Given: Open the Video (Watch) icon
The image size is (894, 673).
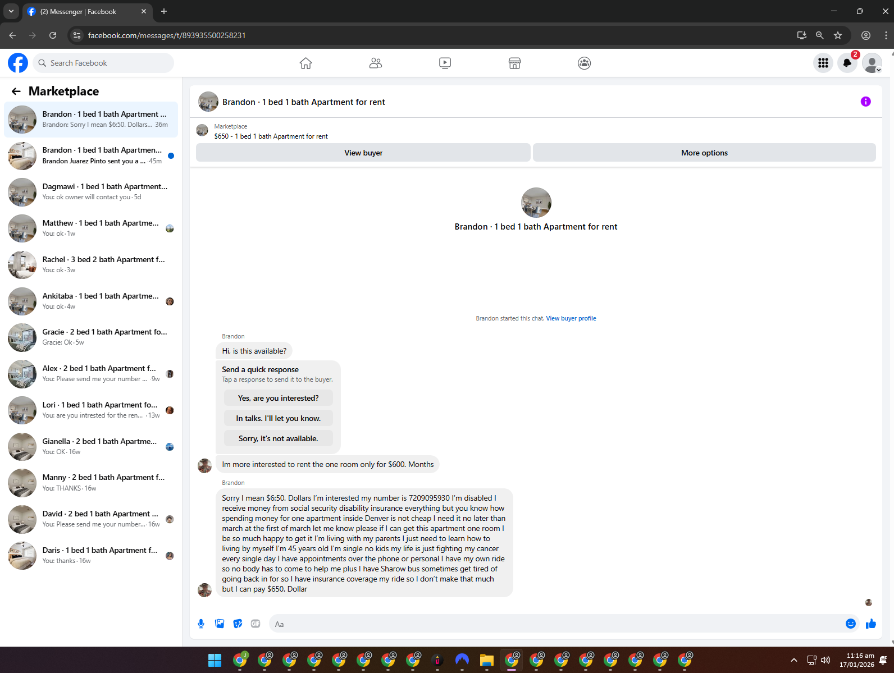Looking at the screenshot, I should pos(445,63).
